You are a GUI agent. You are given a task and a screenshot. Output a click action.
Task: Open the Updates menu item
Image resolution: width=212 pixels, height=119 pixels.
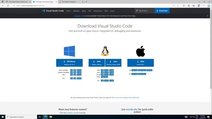click(x=76, y=11)
